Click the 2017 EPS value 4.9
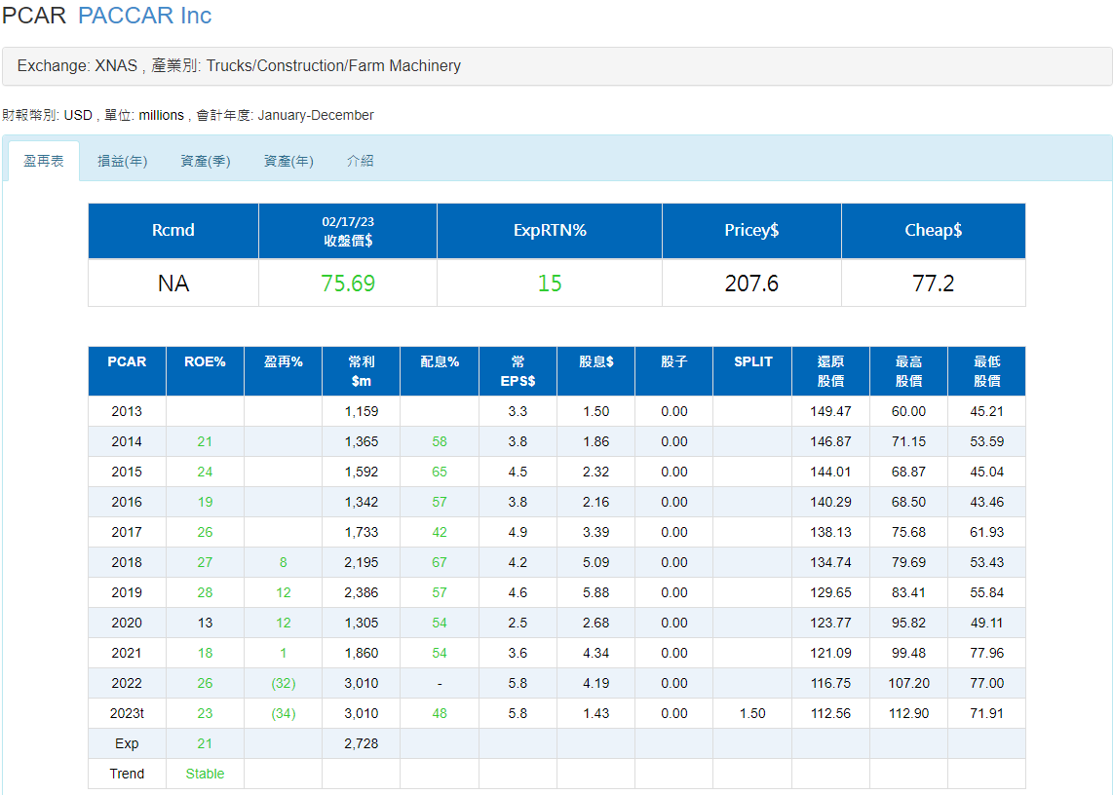Image resolution: width=1113 pixels, height=795 pixels. tap(518, 532)
